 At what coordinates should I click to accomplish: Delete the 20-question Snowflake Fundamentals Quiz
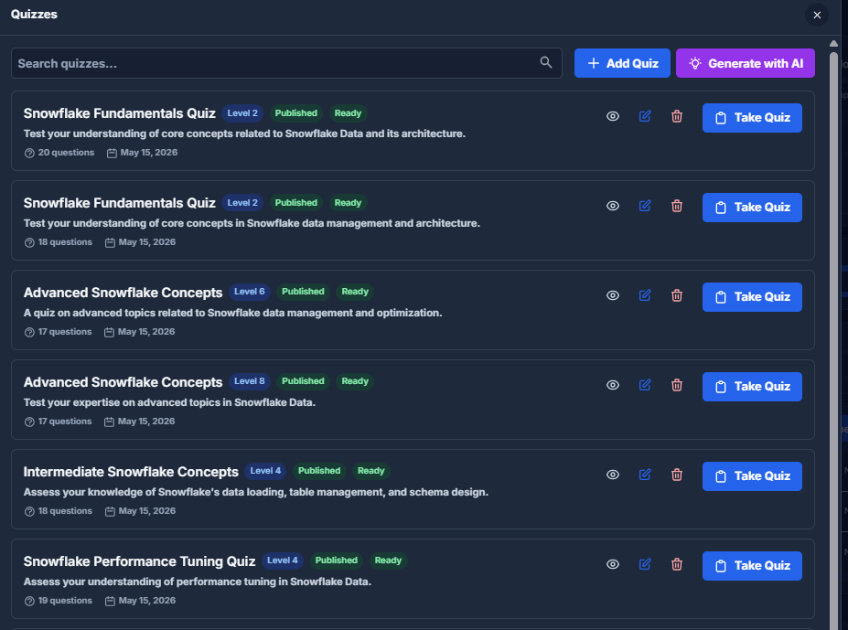[x=677, y=116]
